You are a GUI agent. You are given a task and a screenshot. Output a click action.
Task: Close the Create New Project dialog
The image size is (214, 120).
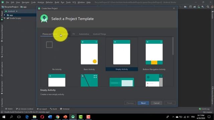tap(174, 8)
